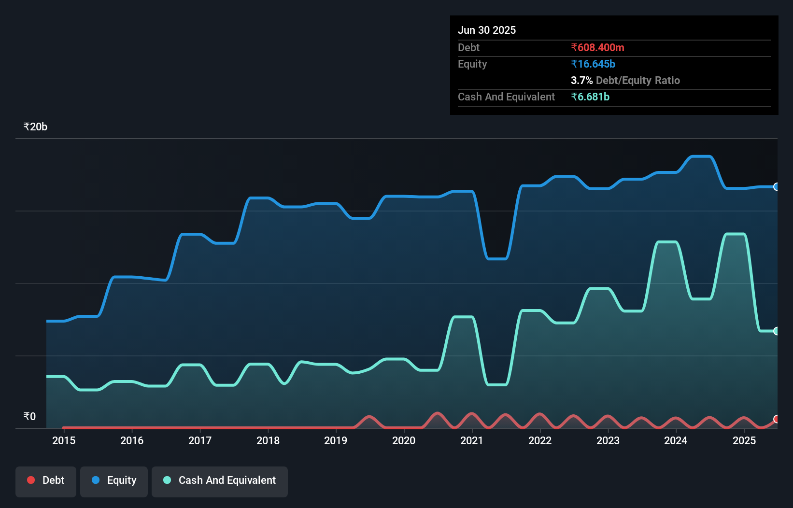Screen dimensions: 793x508
Task: Click the red Debt legend dot
Action: (x=30, y=480)
